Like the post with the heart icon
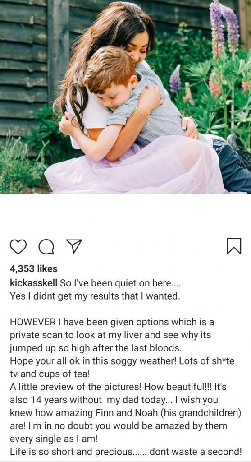Image resolution: width=251 pixels, height=462 pixels. click(18, 247)
